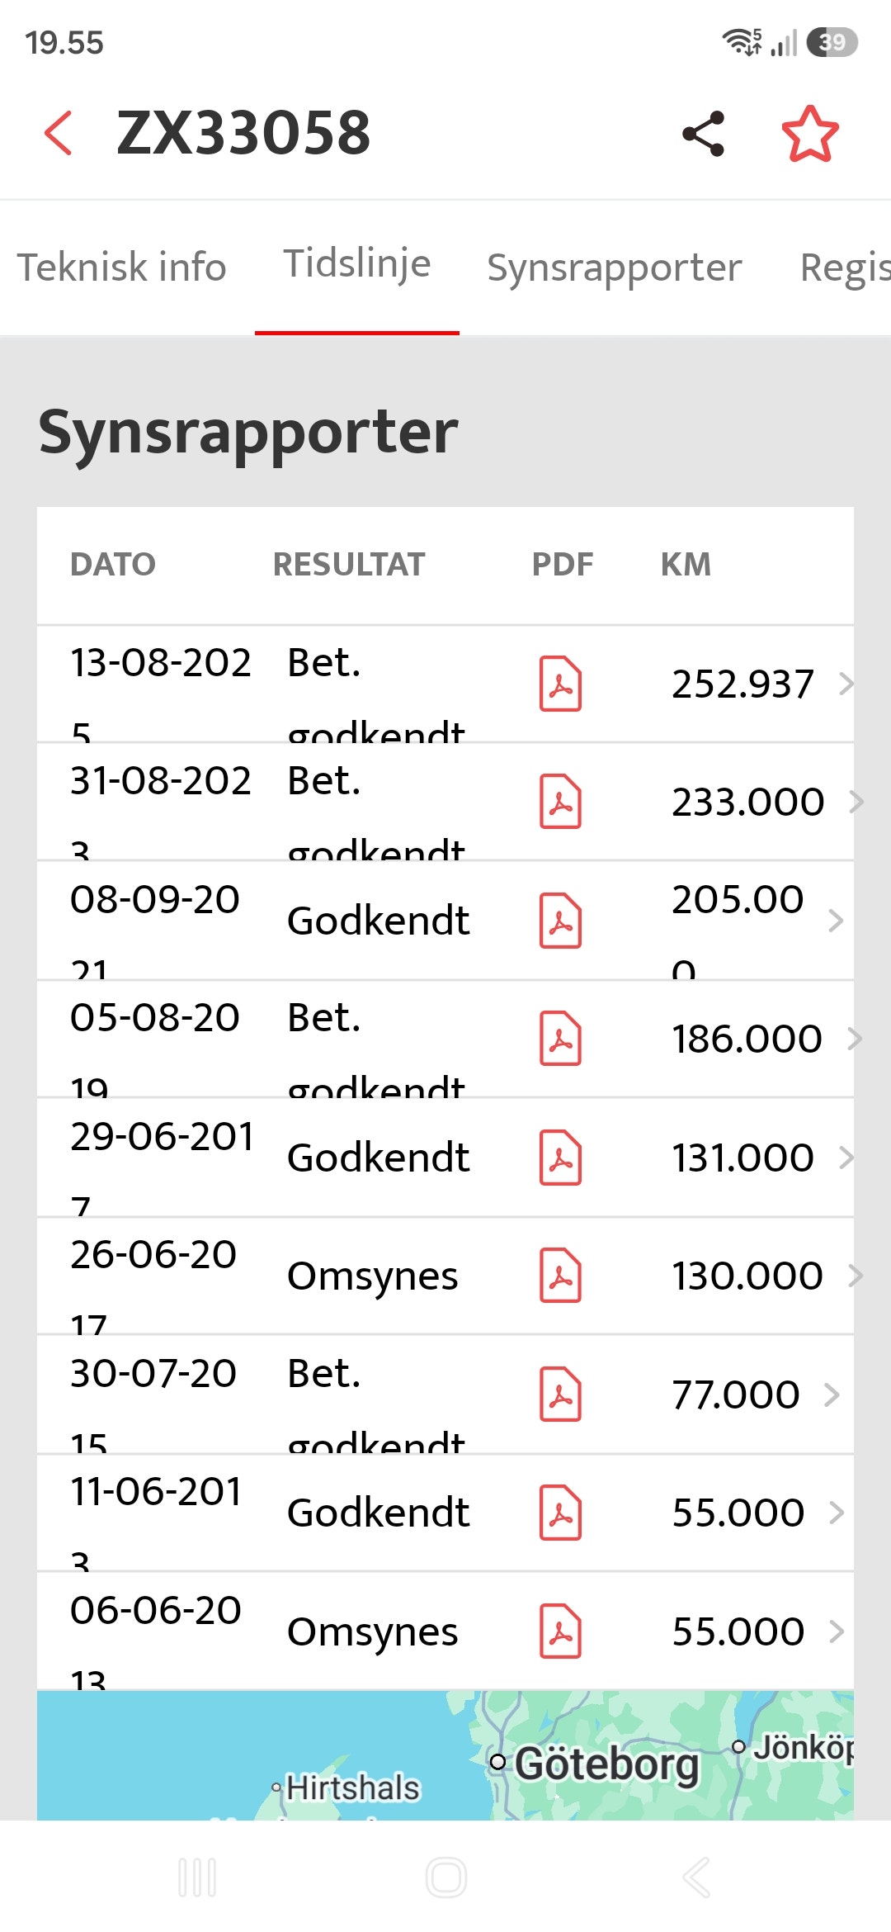The width and height of the screenshot is (891, 1932).
Task: Switch to the Teknisk info tab
Action: click(121, 268)
